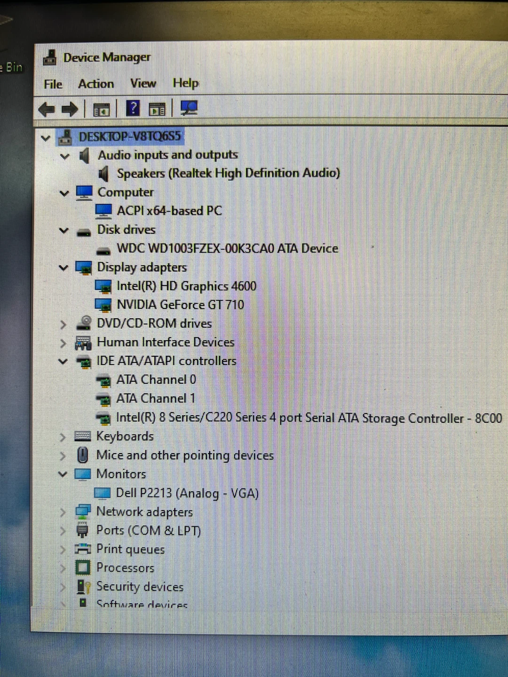Collapse the Computer category
Viewport: 508px width, 677px height.
click(x=64, y=193)
